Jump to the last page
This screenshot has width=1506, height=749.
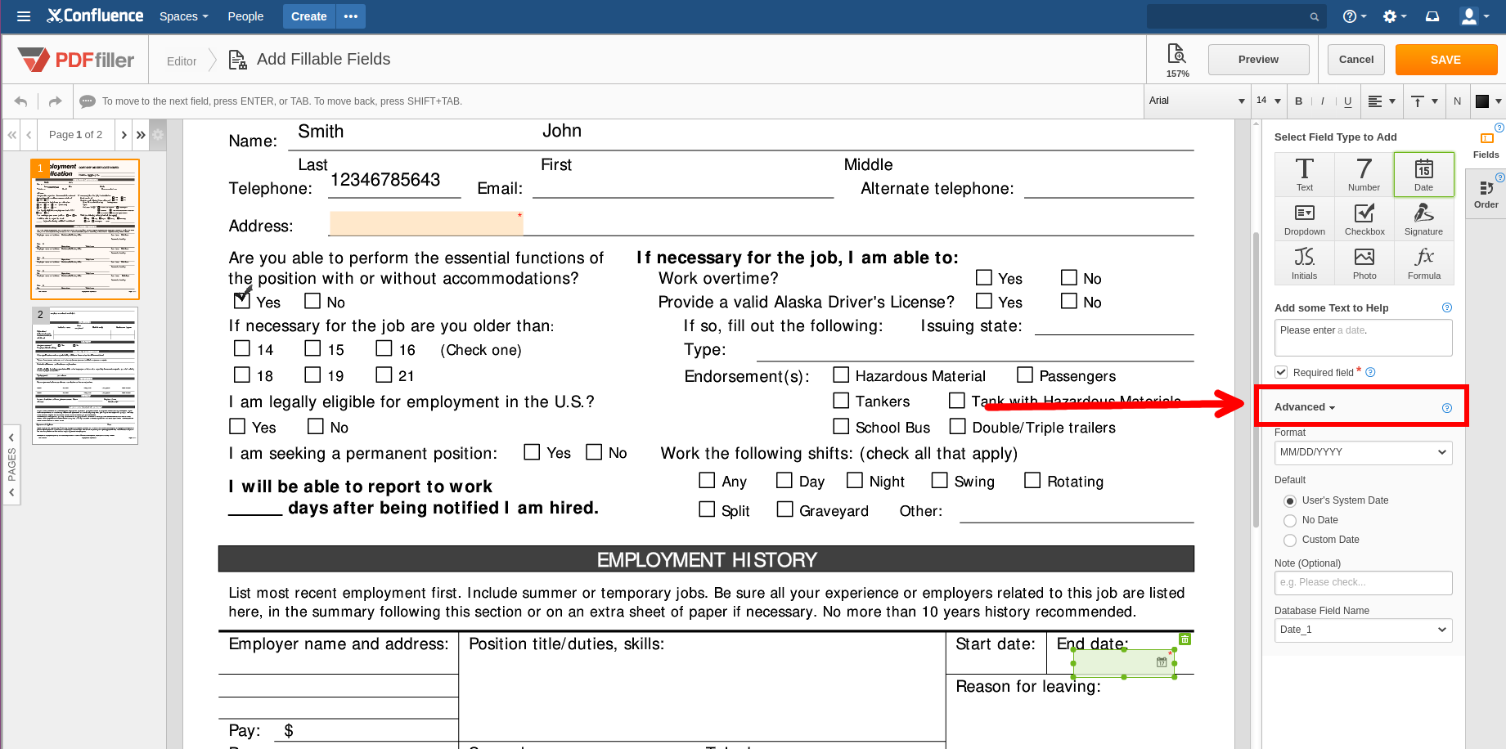point(141,135)
